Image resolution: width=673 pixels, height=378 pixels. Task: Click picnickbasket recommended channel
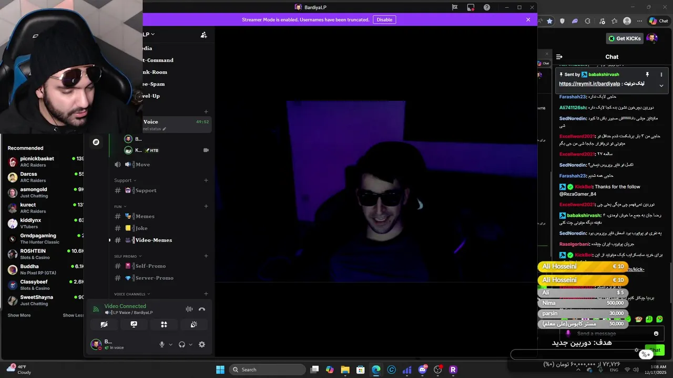45,162
